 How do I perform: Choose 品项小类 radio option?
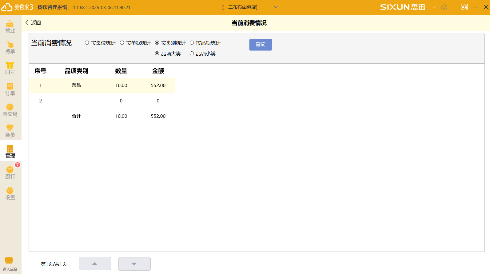tap(192, 54)
